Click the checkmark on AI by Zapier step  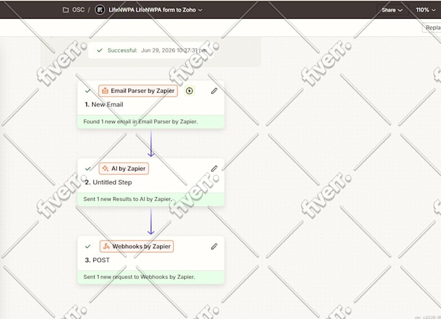pos(88,169)
